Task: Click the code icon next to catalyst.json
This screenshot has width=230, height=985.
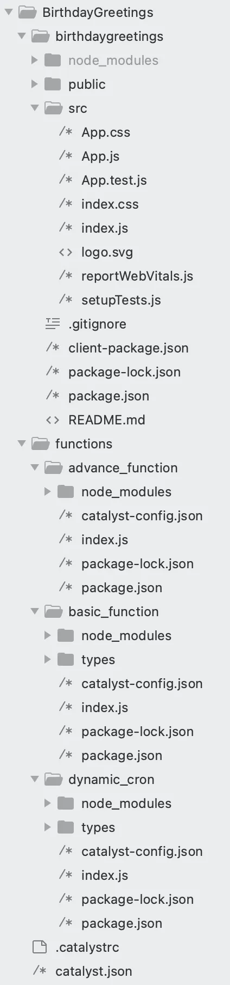Action: (40, 971)
